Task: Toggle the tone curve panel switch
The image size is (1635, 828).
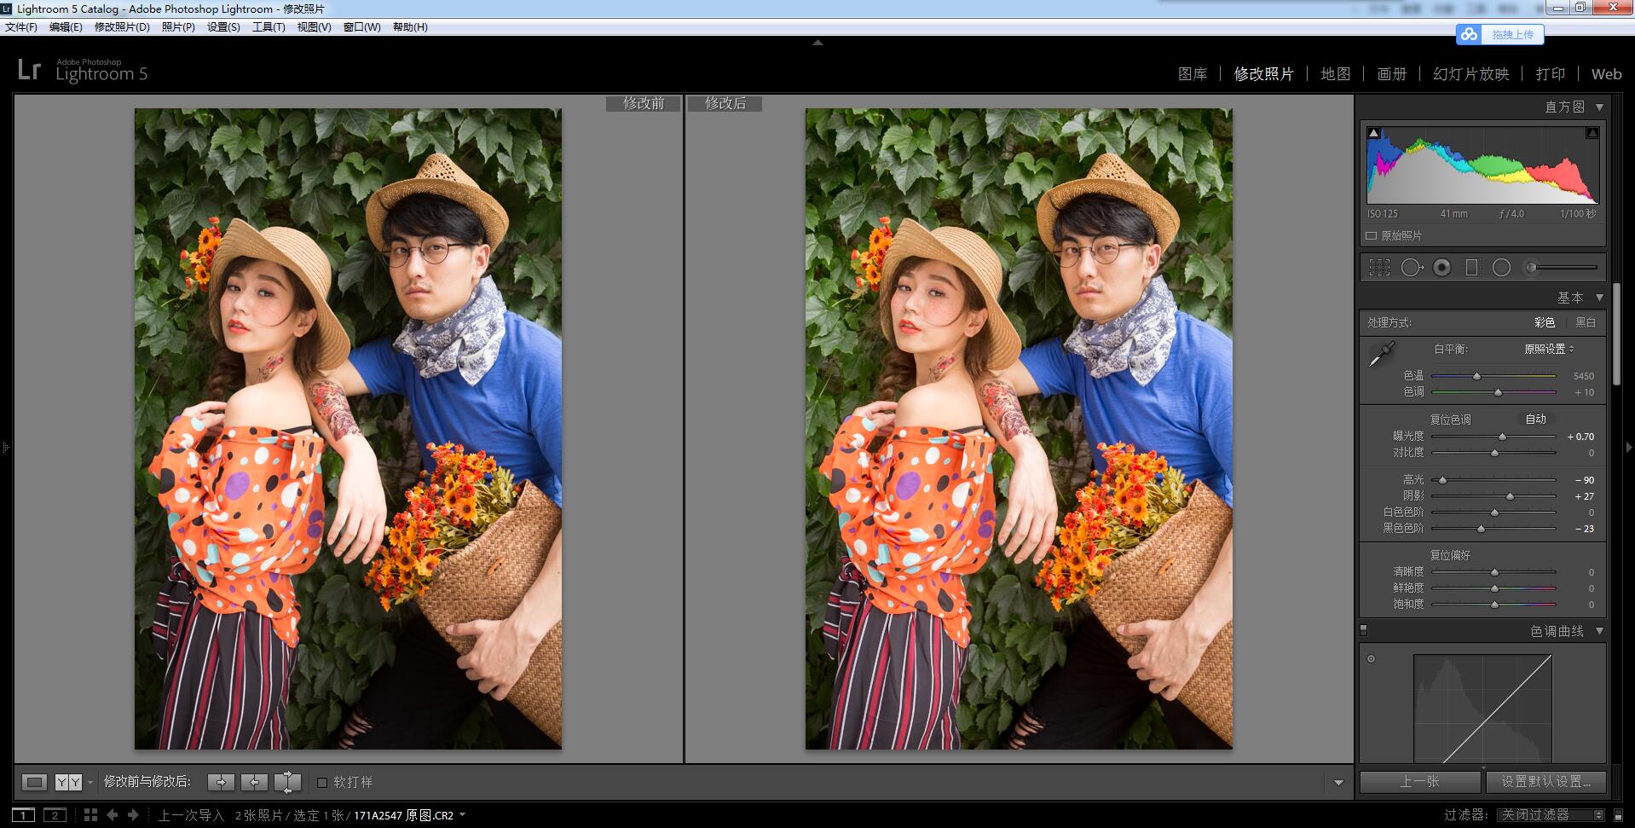Action: coord(1364,631)
